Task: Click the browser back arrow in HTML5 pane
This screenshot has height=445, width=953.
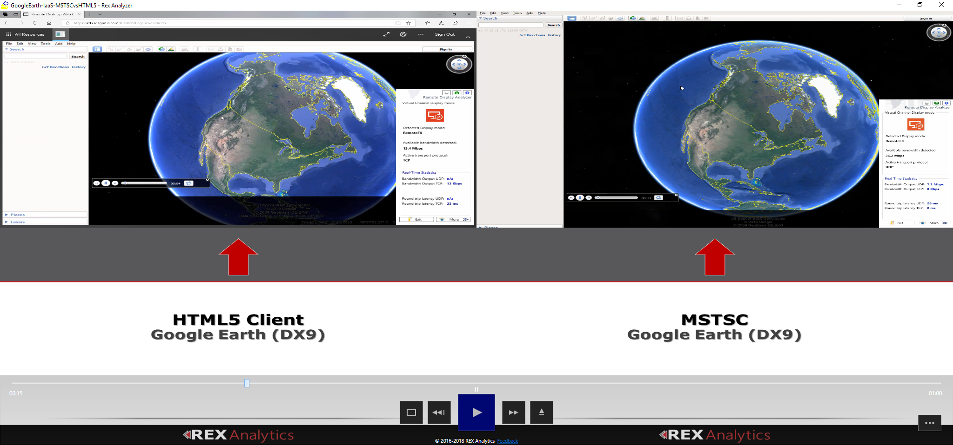Action: pos(7,23)
